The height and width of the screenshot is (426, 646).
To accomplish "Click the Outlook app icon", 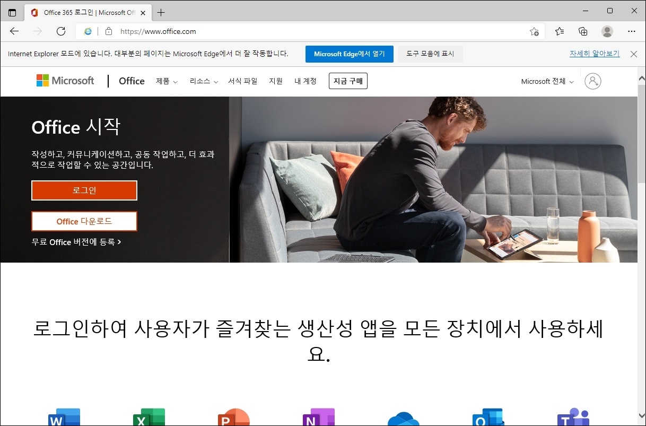I will click(x=488, y=417).
